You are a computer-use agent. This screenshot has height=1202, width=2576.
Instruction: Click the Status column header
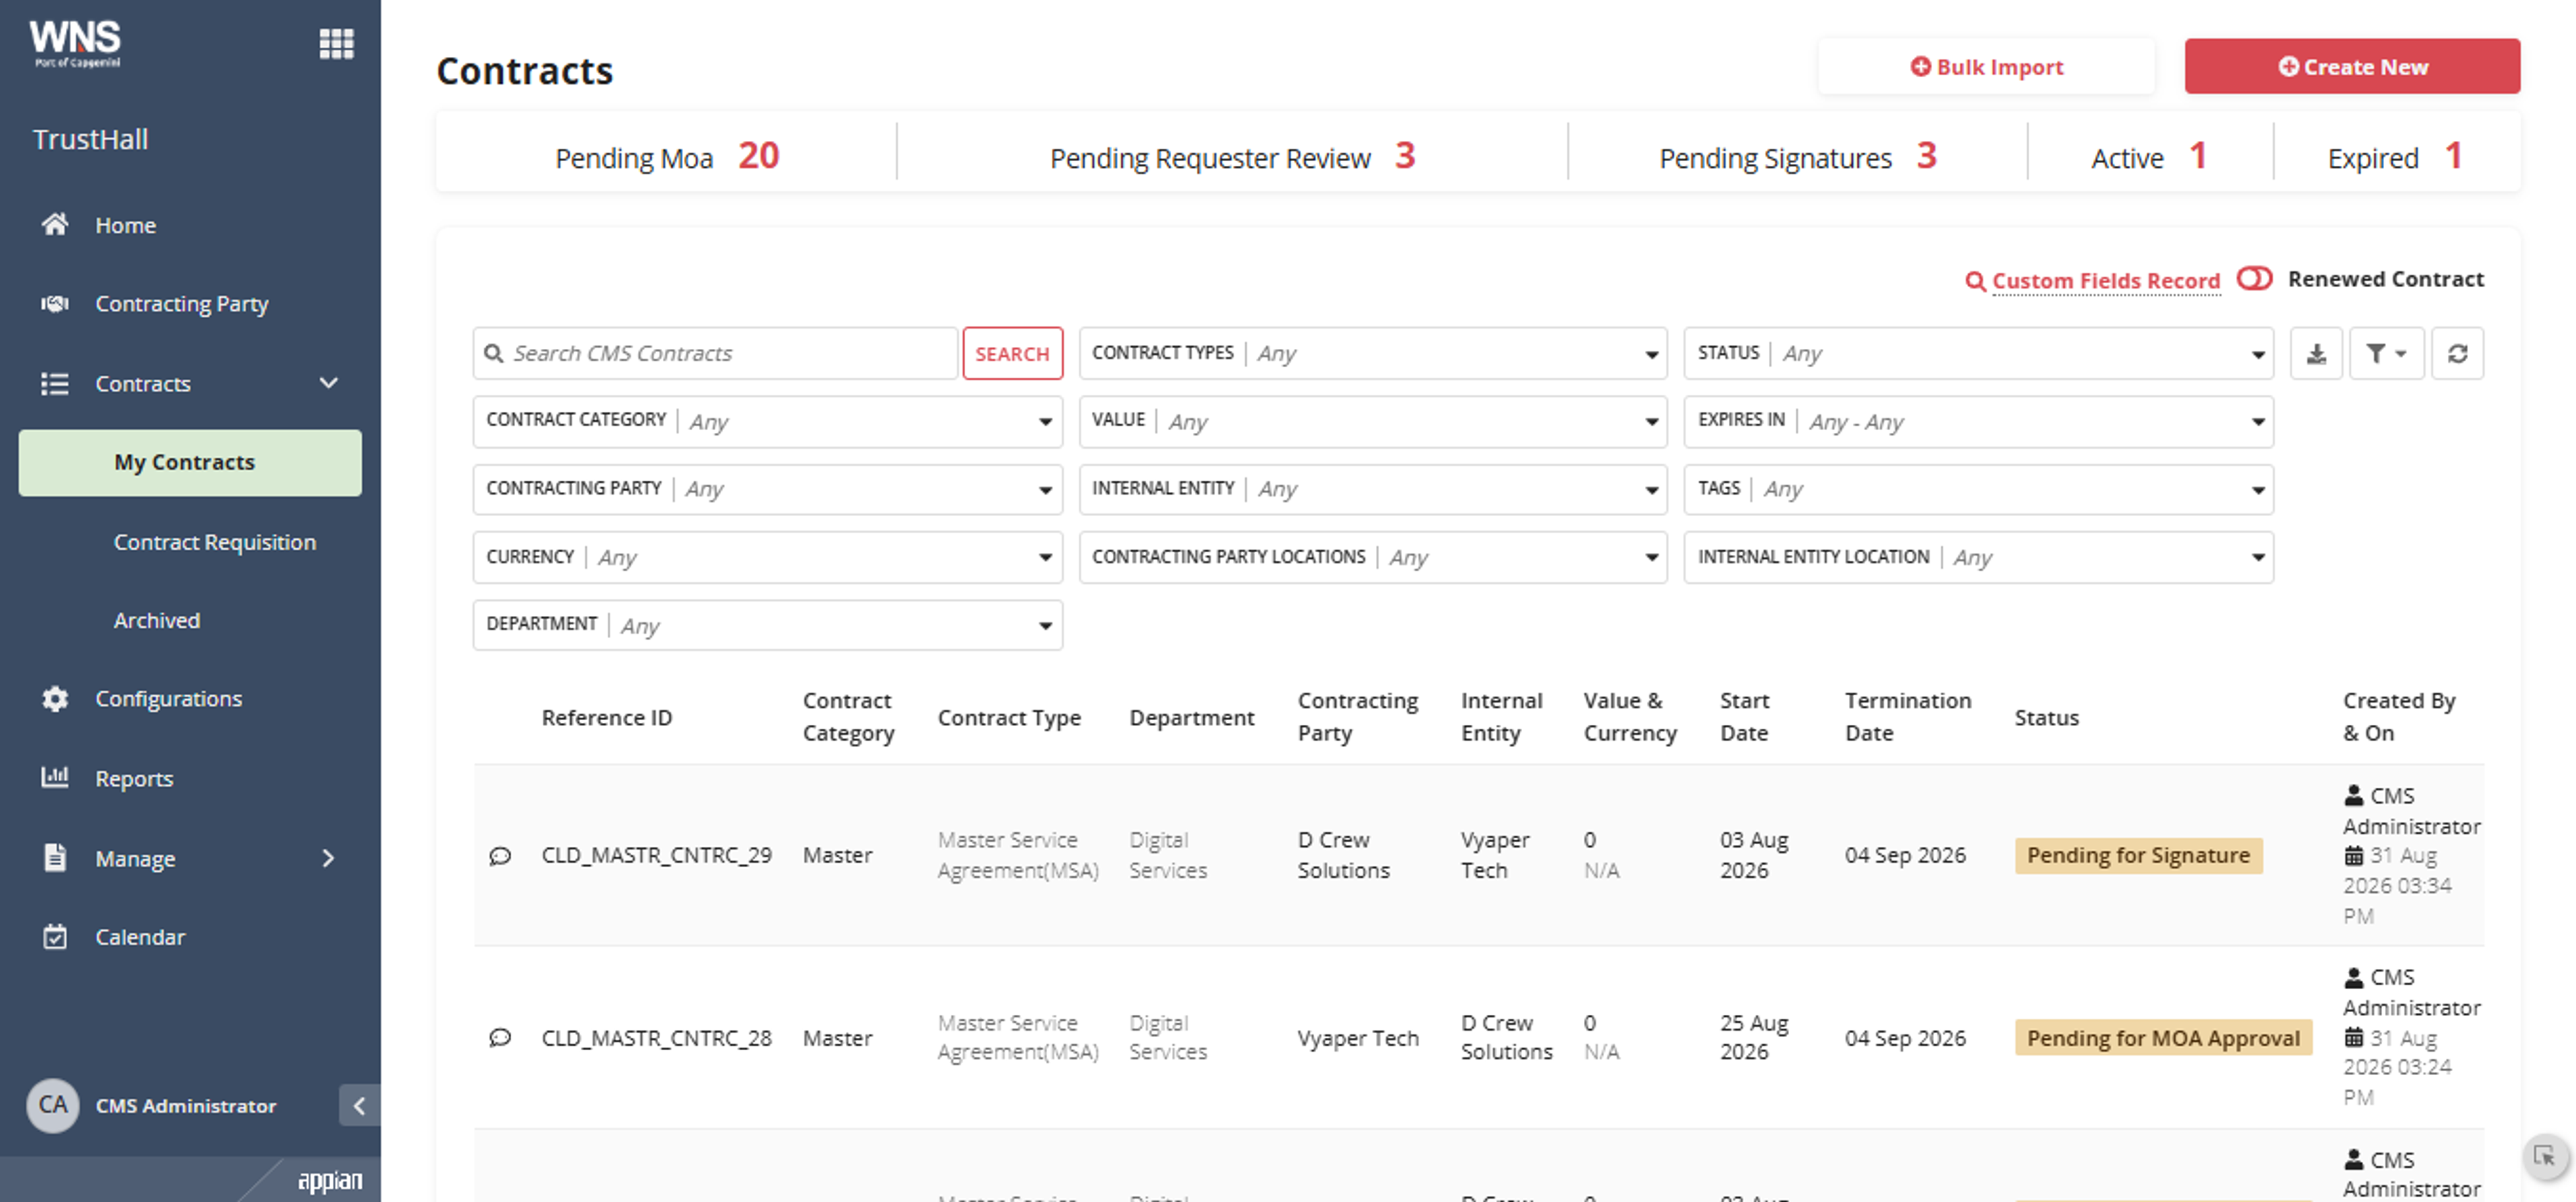tap(2046, 717)
